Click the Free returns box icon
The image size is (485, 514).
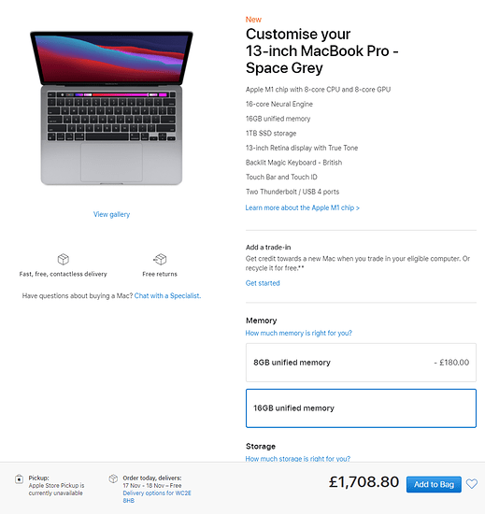tap(160, 259)
